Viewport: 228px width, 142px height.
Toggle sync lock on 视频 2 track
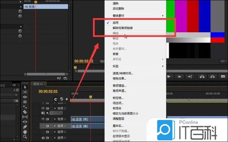tap(47, 109)
